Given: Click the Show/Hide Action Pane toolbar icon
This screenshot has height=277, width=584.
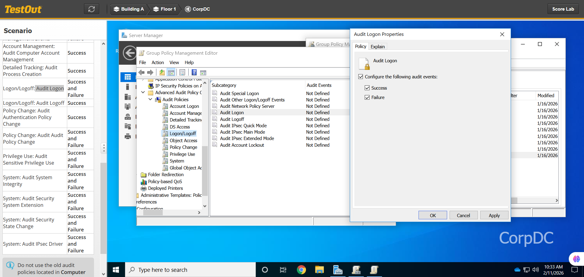Looking at the screenshot, I should point(203,73).
